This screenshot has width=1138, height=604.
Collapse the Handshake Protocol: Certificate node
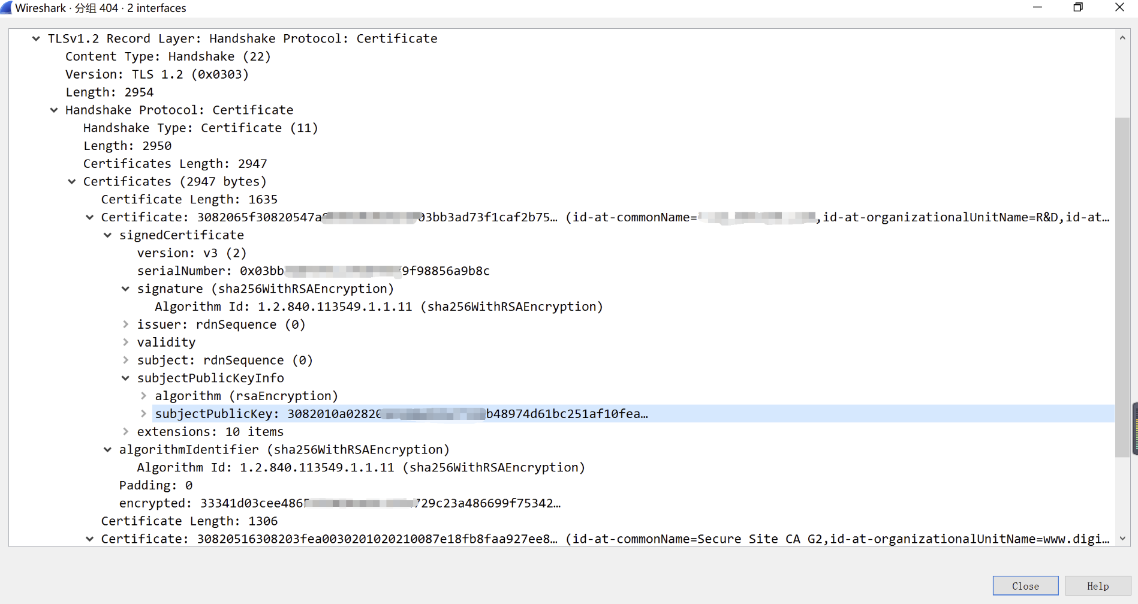(54, 110)
